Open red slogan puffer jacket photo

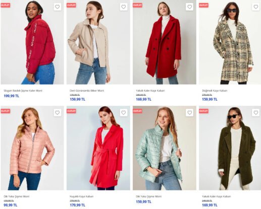[32, 42]
